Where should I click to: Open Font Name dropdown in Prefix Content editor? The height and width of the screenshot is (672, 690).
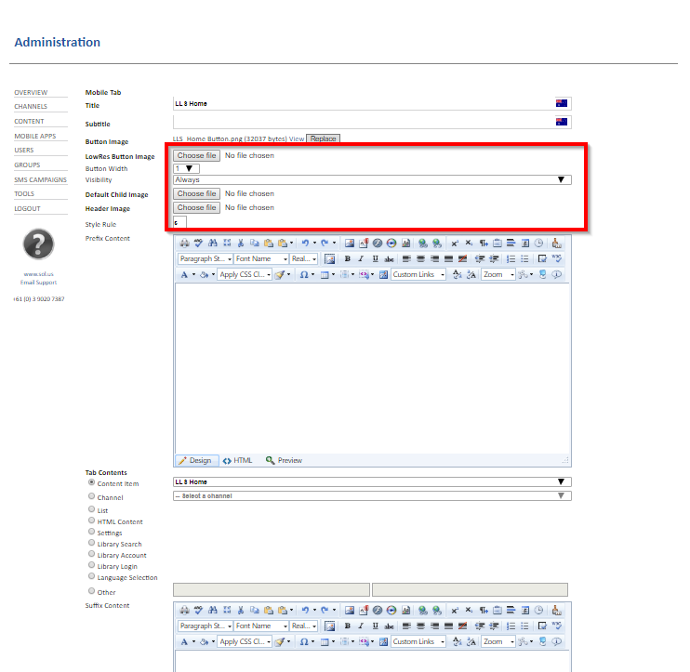[x=261, y=258]
